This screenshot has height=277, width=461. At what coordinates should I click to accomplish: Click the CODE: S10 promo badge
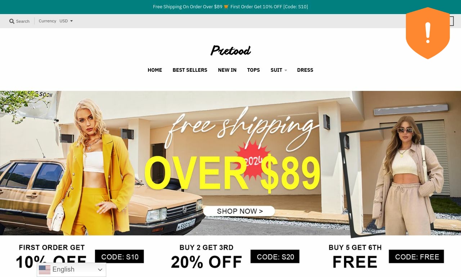click(120, 257)
